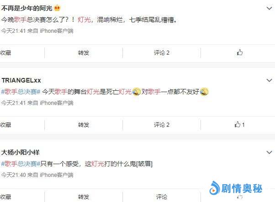Open 评论 2 on TRIANGELxx's post

pyautogui.click(x=162, y=125)
